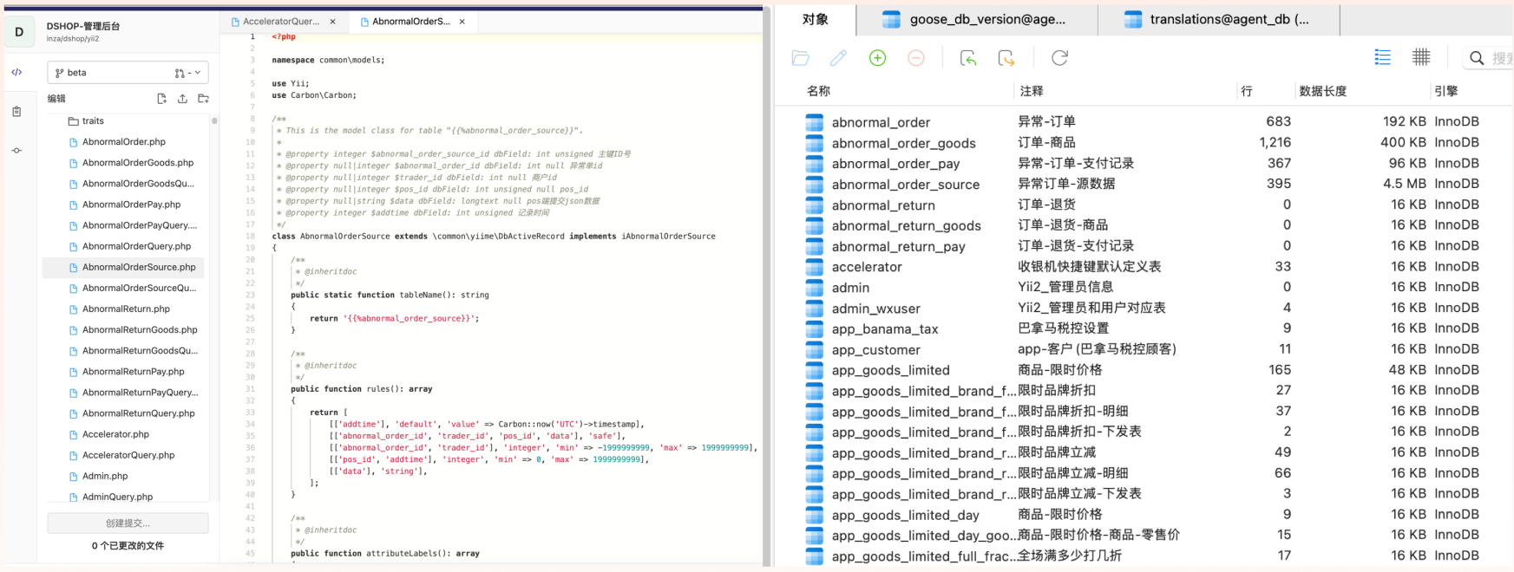Switch to list view of tables
The height and width of the screenshot is (572, 1514).
[x=1382, y=58]
